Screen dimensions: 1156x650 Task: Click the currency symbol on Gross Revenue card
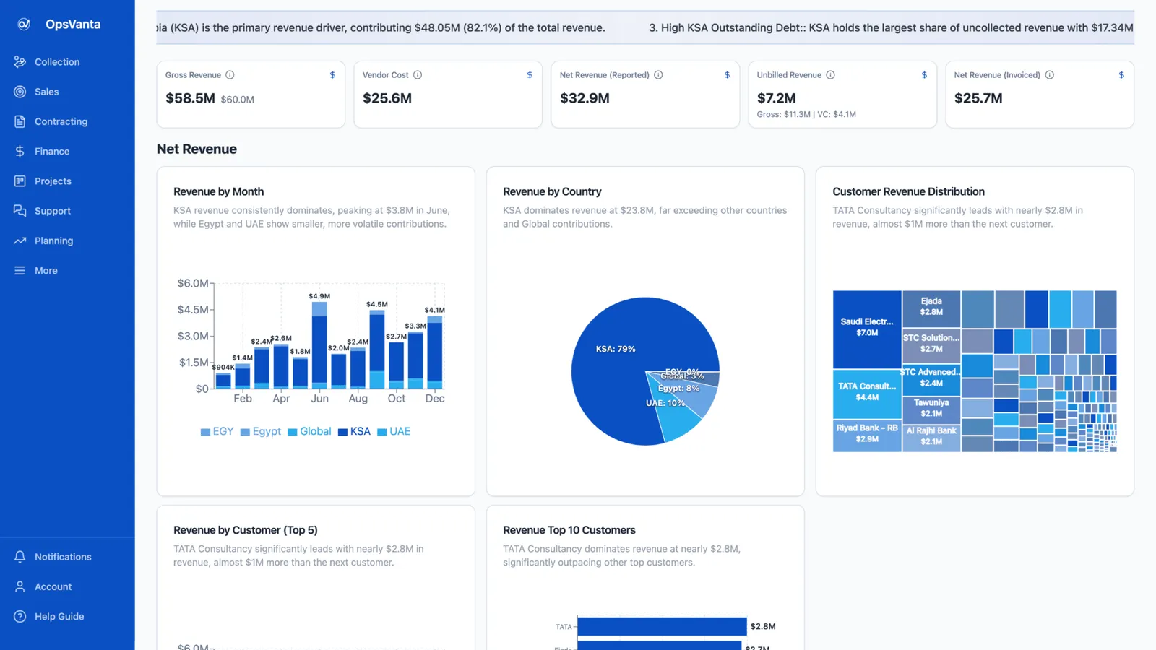pyautogui.click(x=332, y=75)
